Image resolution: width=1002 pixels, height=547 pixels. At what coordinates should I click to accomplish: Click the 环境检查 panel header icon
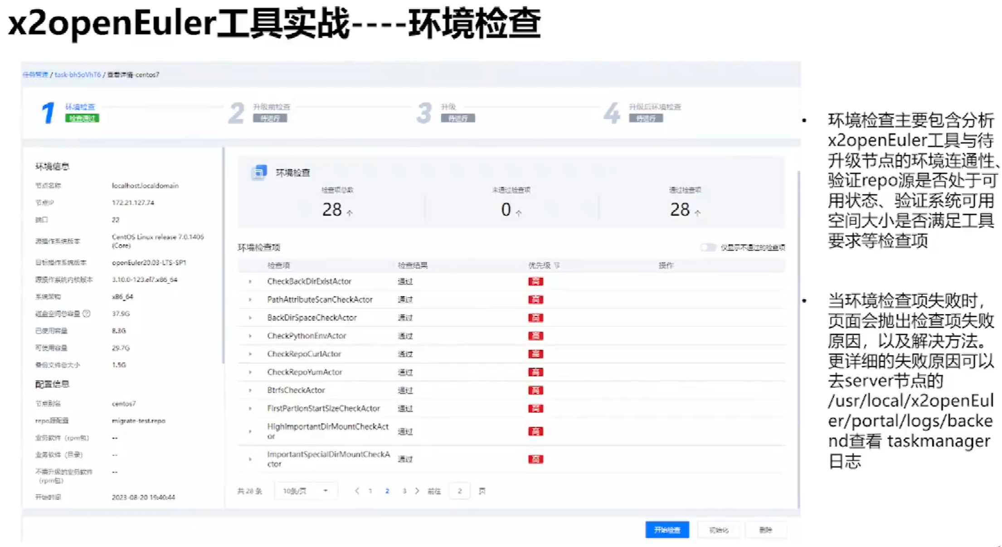(x=259, y=173)
